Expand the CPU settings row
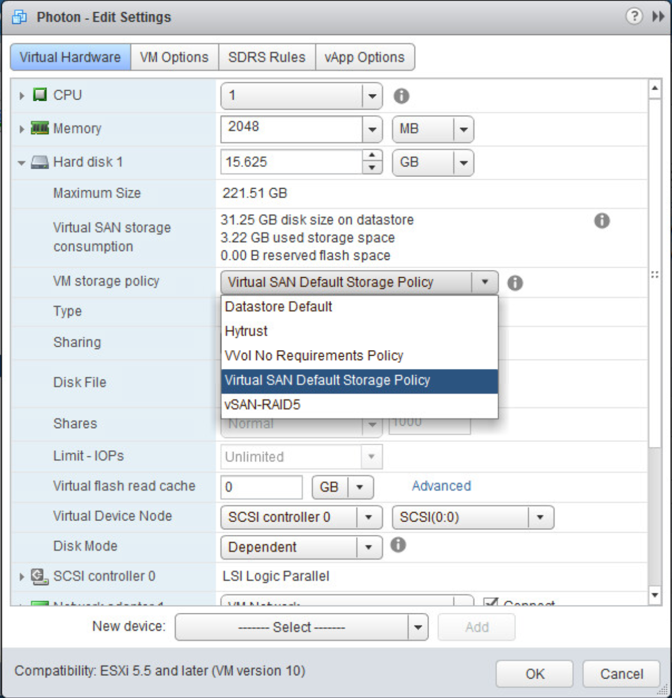Image resolution: width=672 pixels, height=698 pixels. click(22, 96)
